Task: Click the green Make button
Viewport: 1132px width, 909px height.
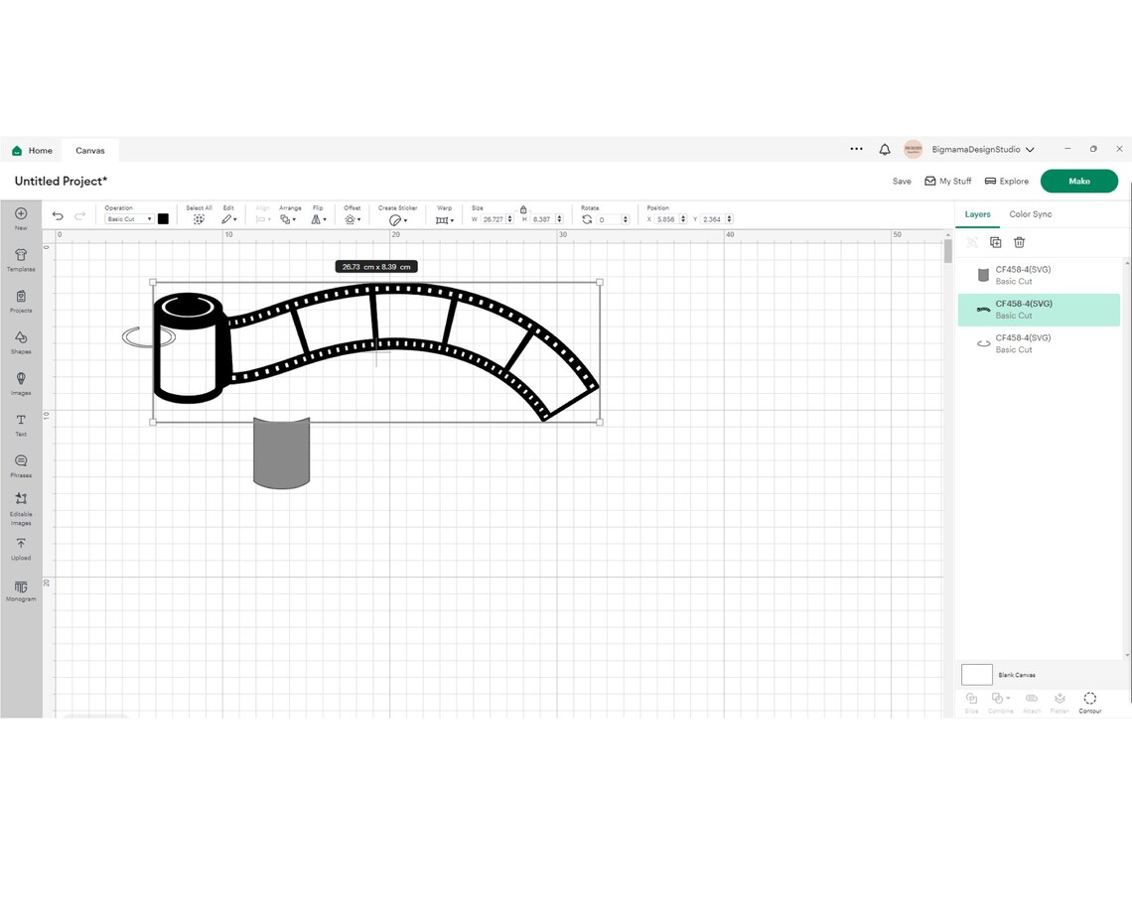Action: [1078, 181]
